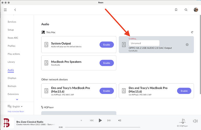Open the English language dropdown
This screenshot has height=130, width=201.
[x=18, y=106]
